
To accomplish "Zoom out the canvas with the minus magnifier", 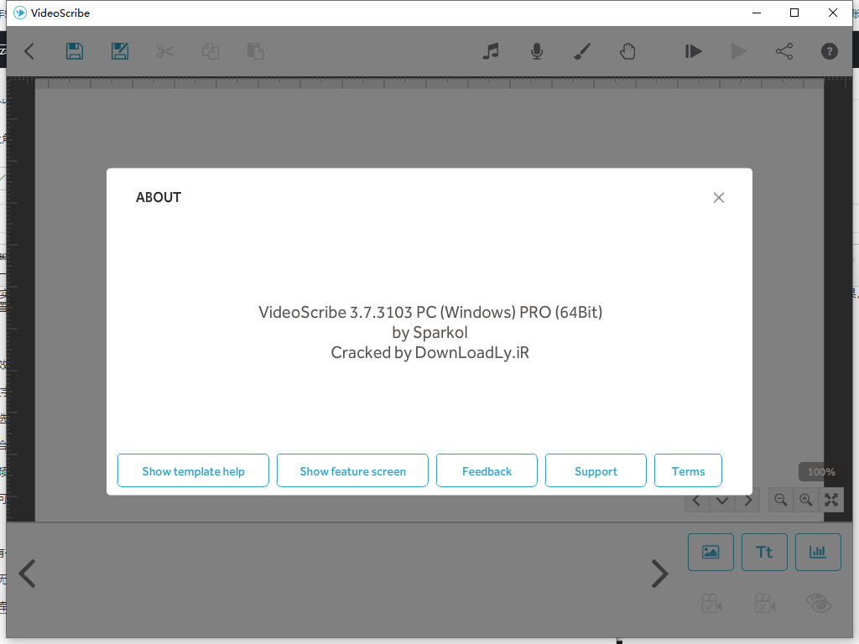I will click(x=781, y=500).
